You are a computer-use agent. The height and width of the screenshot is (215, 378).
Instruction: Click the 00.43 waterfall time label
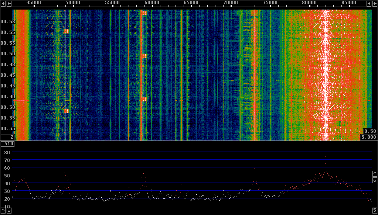click(x=8, y=86)
